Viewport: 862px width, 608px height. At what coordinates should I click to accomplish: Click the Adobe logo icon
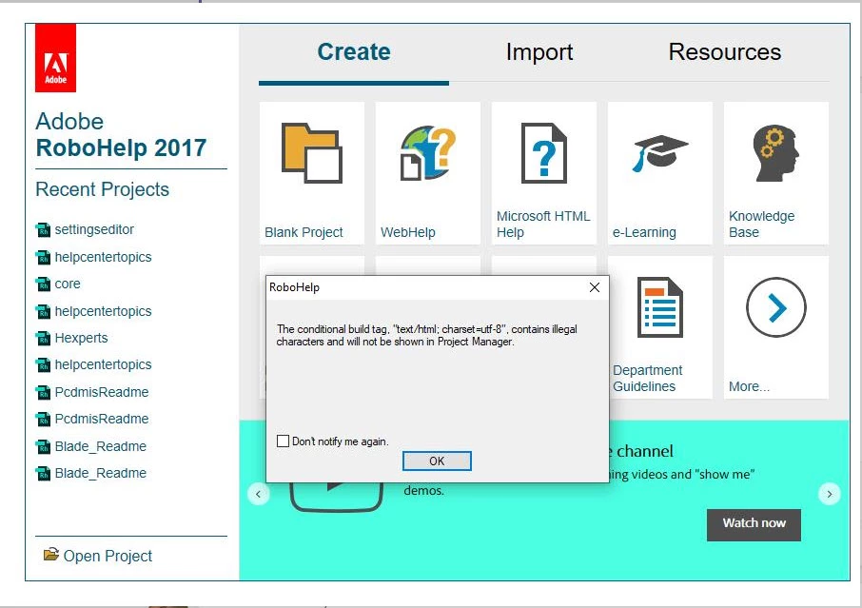coord(55,58)
